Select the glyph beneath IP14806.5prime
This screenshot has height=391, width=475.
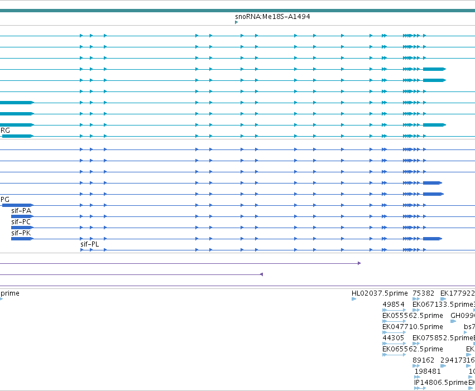420,388
